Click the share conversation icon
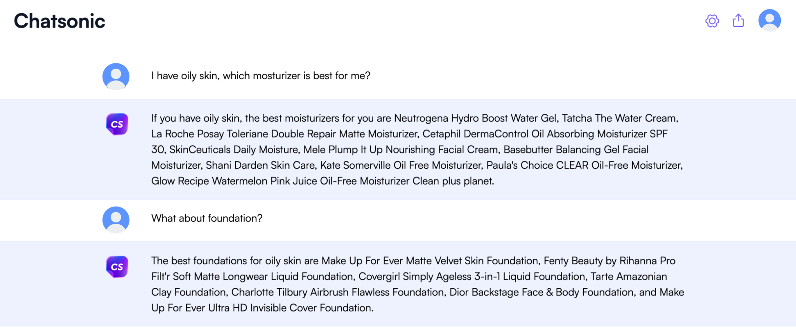Screen dimensions: 796x336 click(x=738, y=21)
